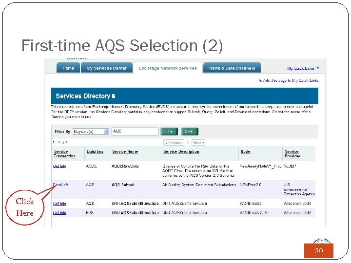Viewport: 351px width, 263px height.
Task: Open My Quick Links link
Action: coord(301,68)
